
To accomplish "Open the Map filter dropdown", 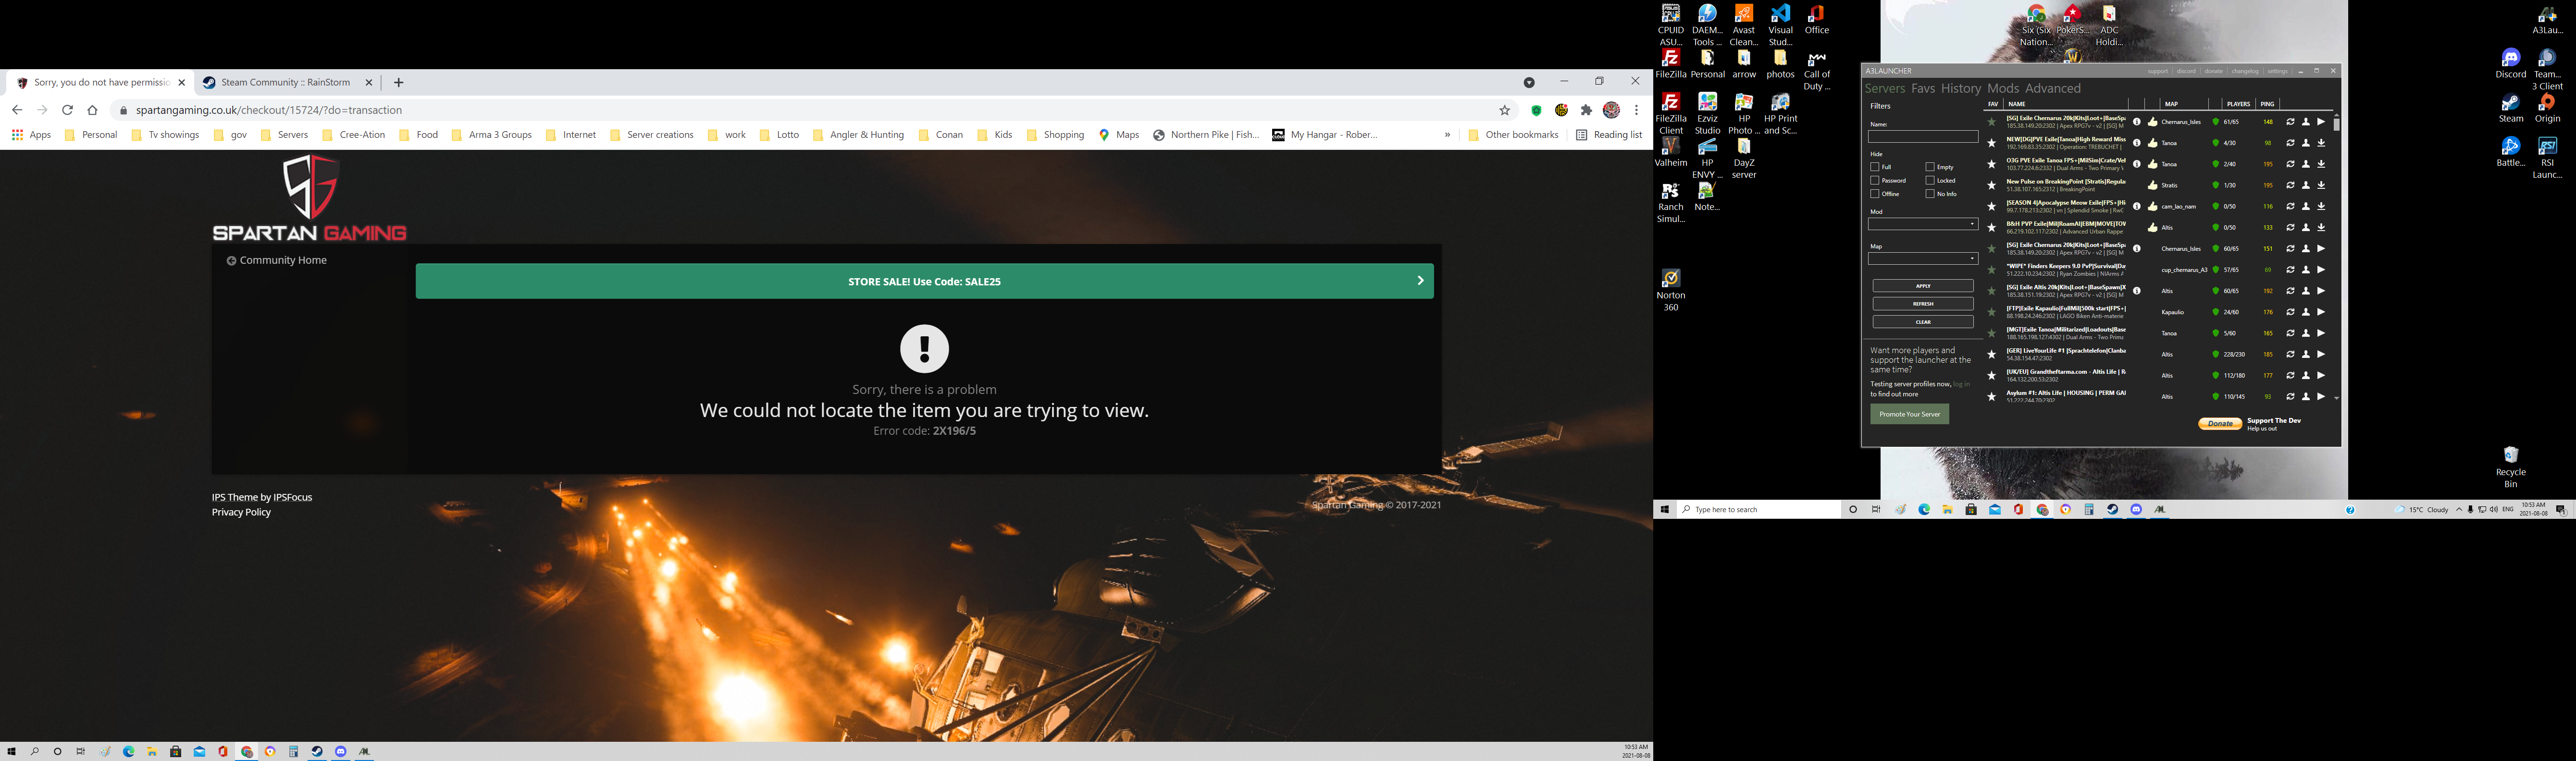I will [x=1923, y=259].
